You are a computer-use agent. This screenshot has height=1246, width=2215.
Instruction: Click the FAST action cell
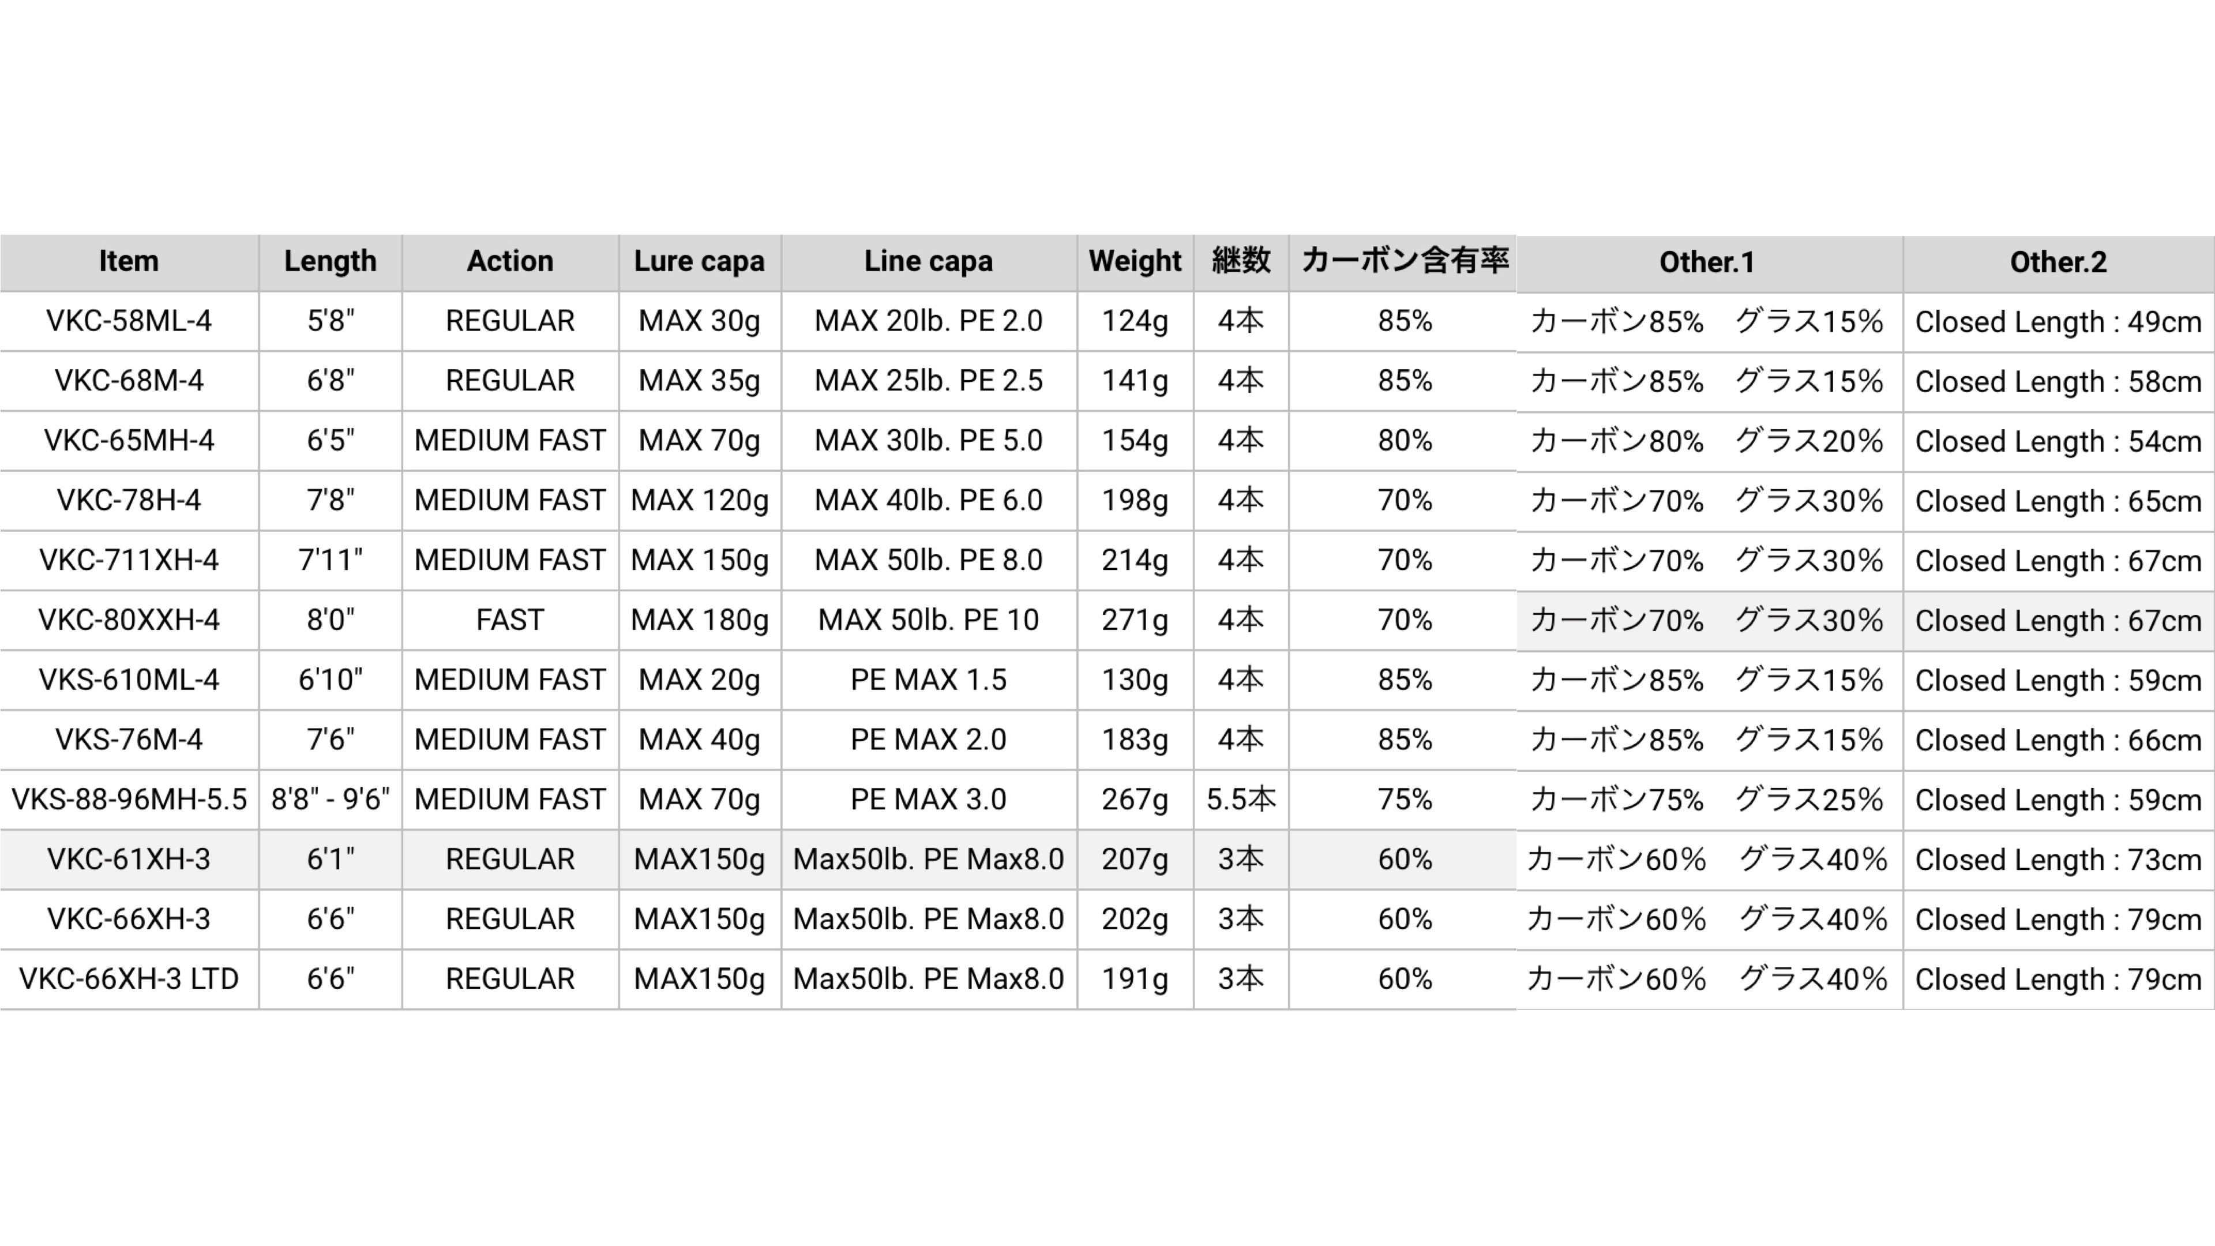tap(510, 620)
